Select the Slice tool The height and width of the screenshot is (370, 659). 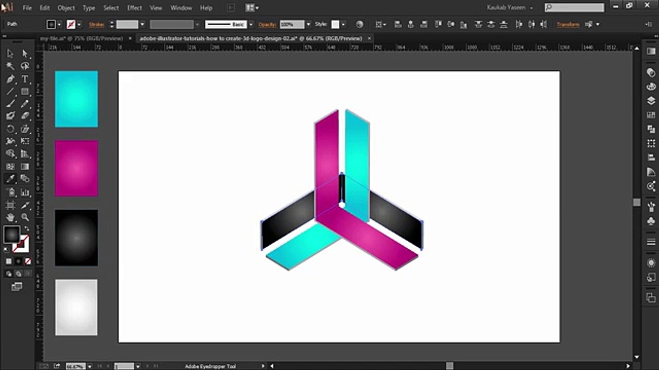pyautogui.click(x=25, y=205)
